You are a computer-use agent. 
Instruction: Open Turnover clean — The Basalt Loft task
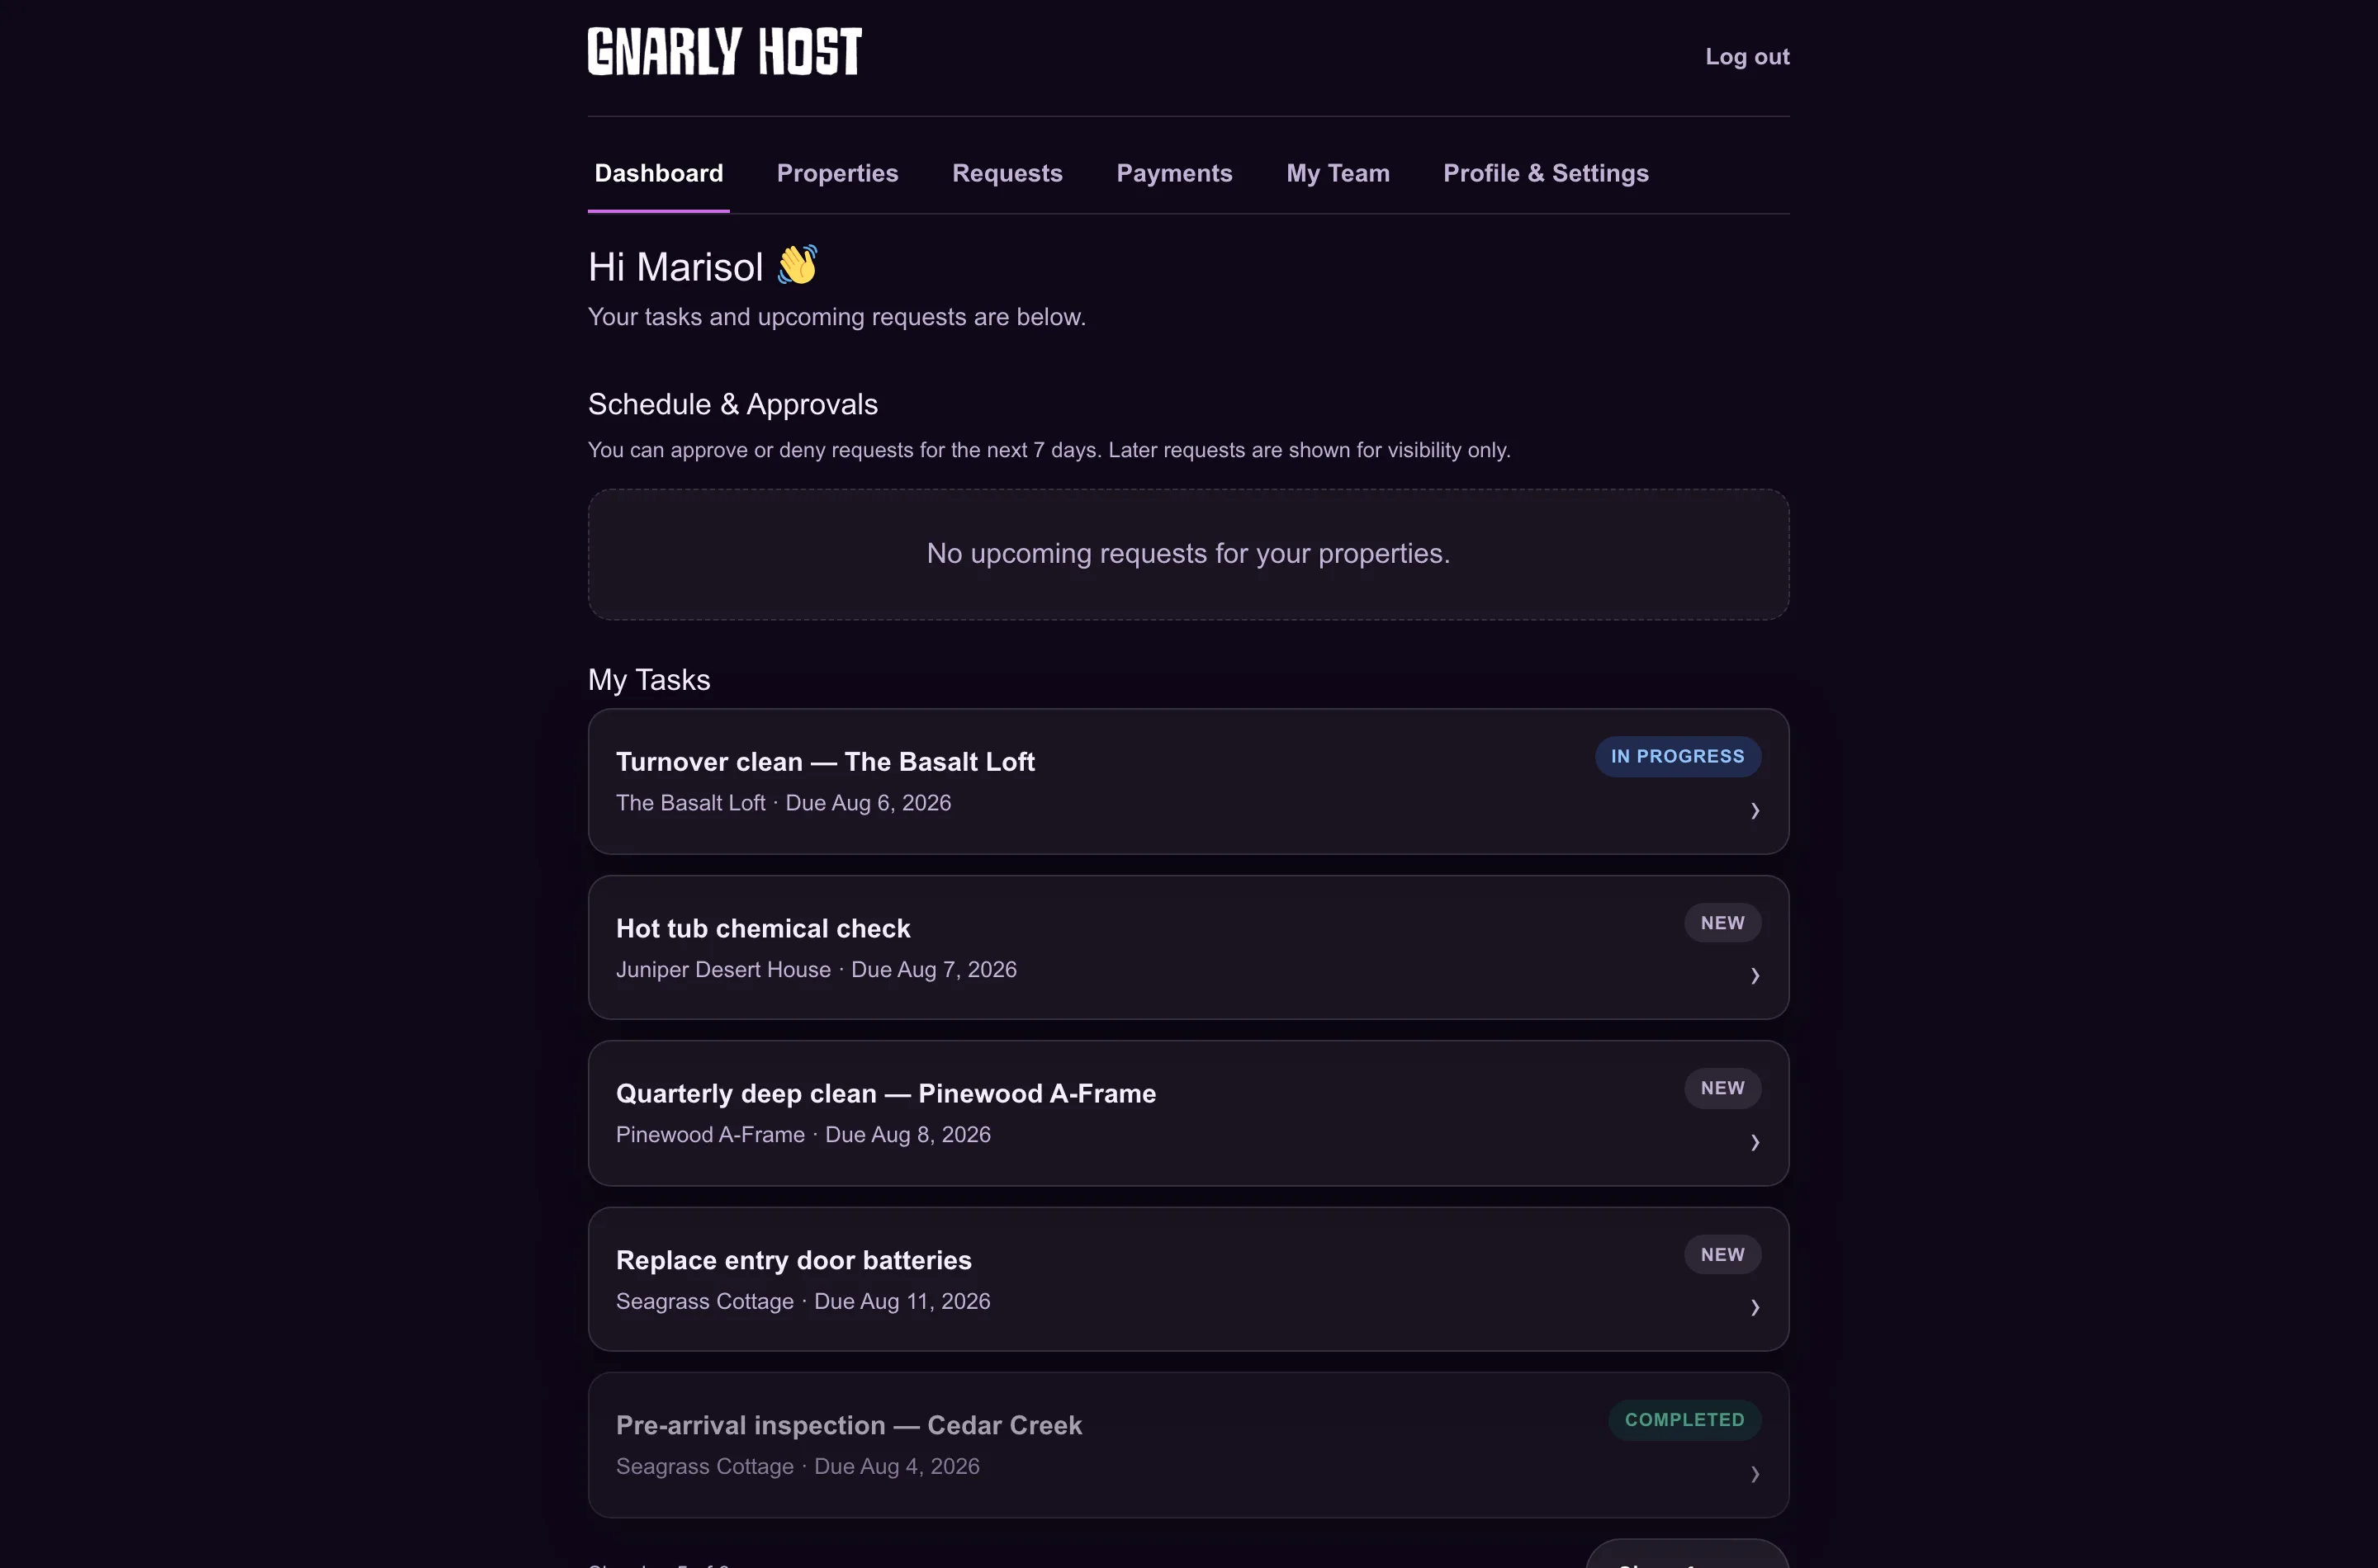click(1188, 781)
